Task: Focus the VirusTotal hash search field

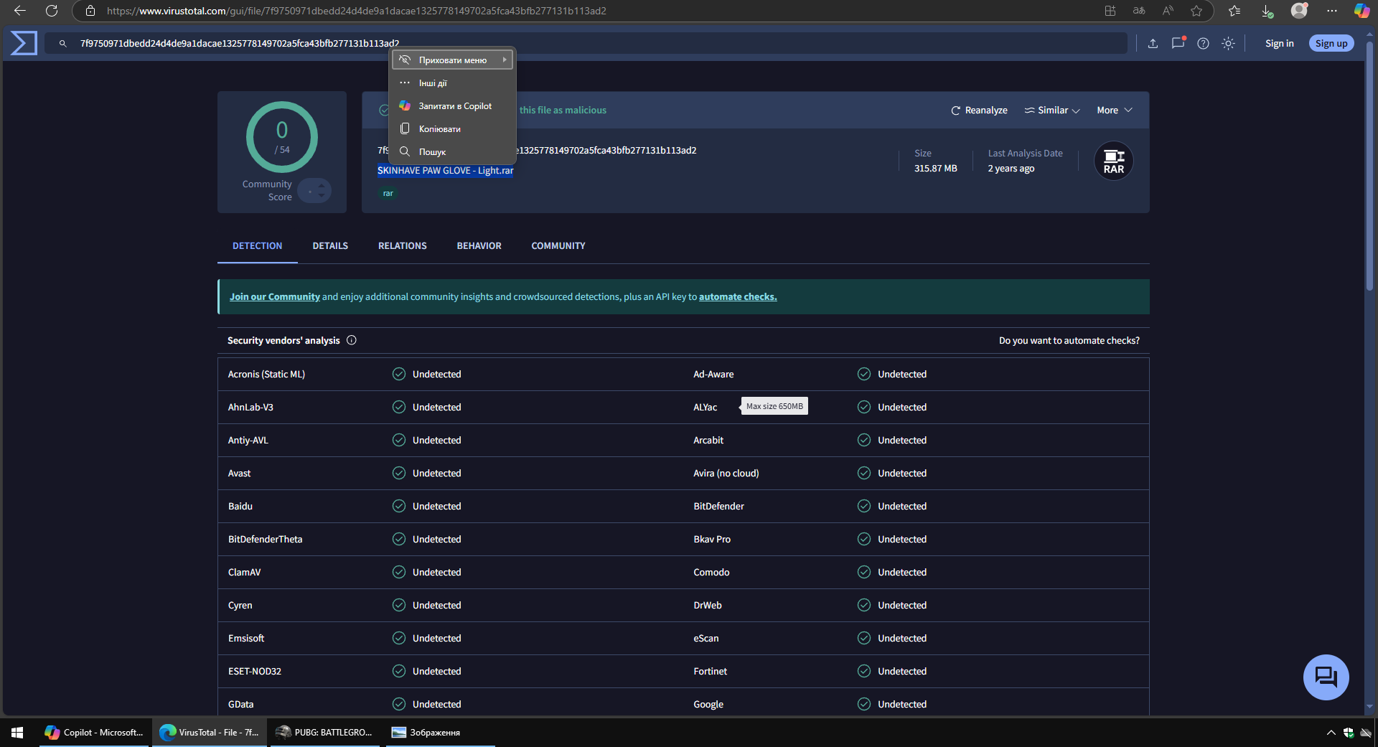Action: pyautogui.click(x=586, y=44)
